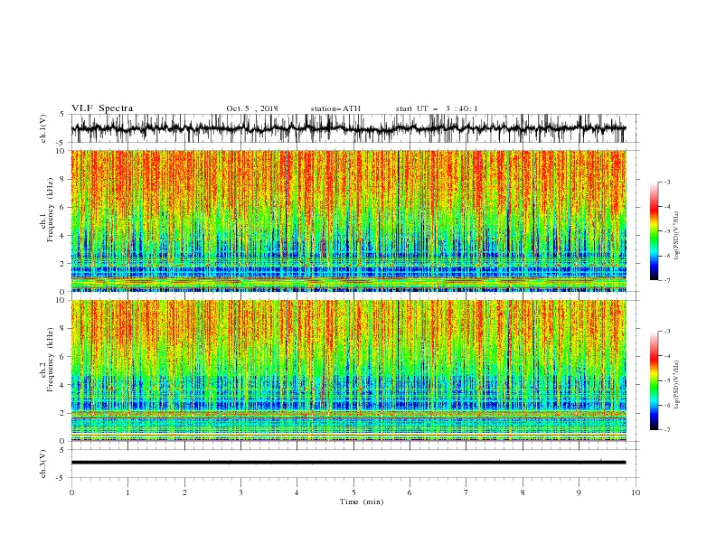Click the "8" kHz tick of ch.1 spectrogram
The image size is (716, 553).
[62, 179]
